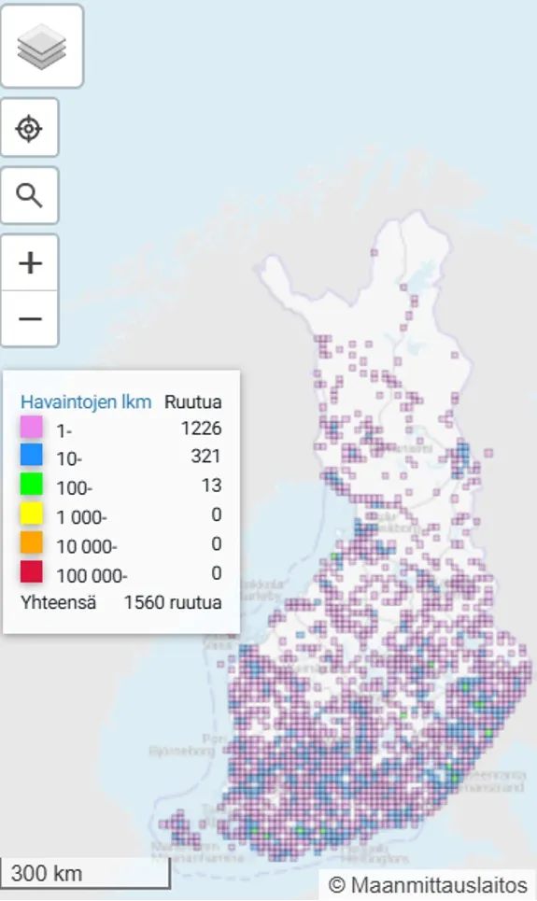The image size is (537, 901).
Task: Click the pink 1- legend swatch
Action: 32,428
